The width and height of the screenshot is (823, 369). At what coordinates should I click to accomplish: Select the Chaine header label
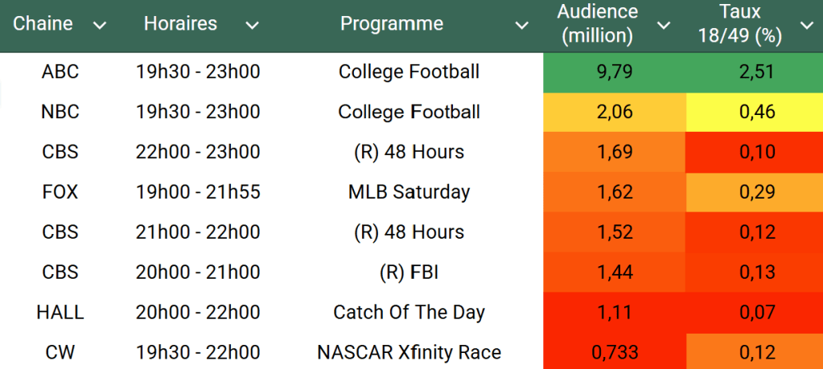[x=43, y=24]
